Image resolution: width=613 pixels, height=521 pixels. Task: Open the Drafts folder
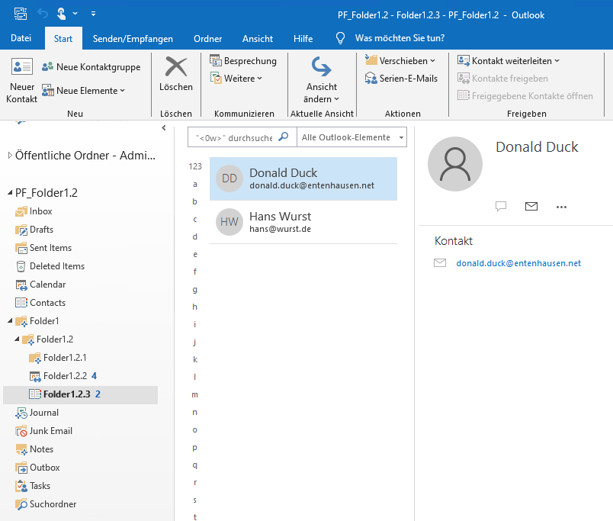[41, 230]
